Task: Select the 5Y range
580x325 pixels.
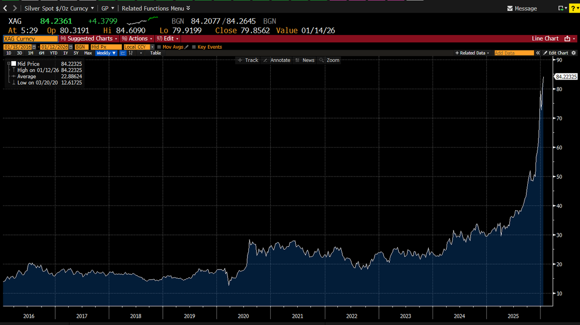Action: (76, 53)
